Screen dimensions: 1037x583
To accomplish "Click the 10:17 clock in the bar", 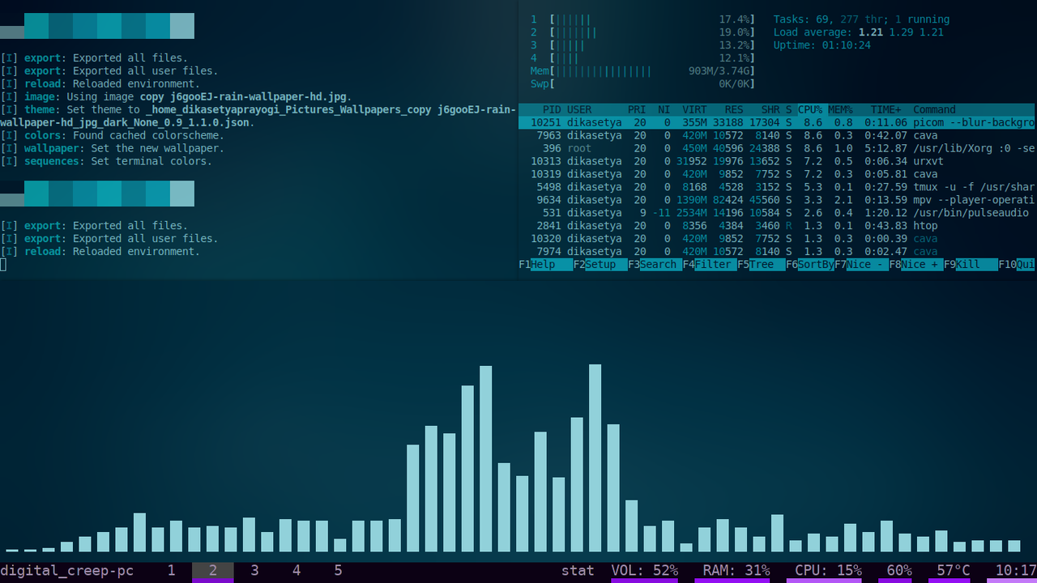I will coord(1016,571).
